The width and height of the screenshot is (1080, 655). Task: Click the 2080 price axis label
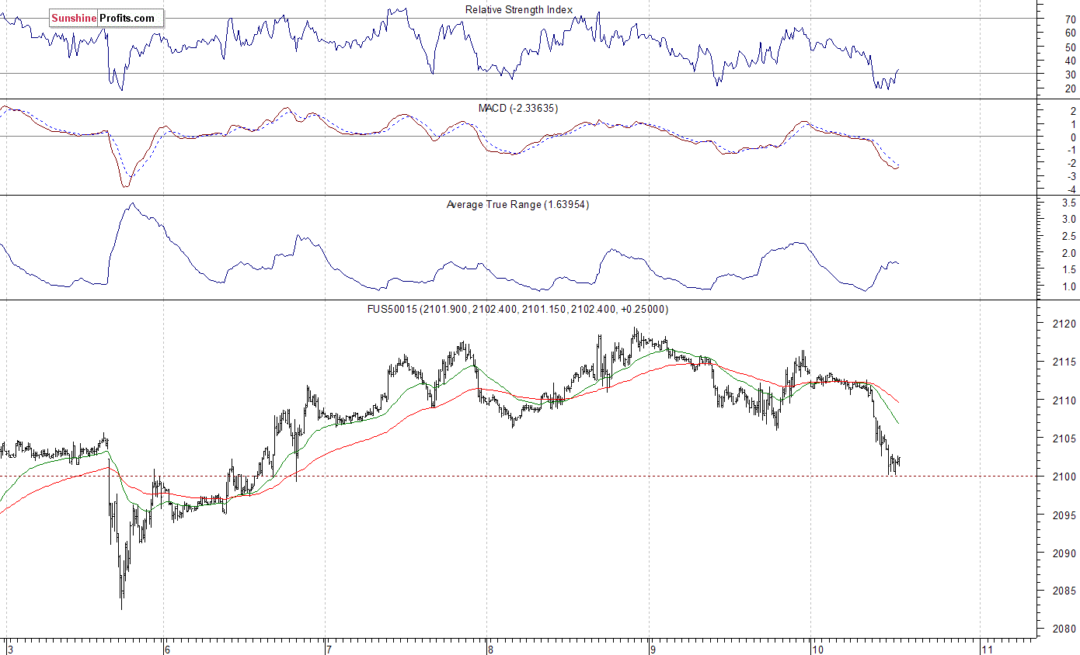pos(1064,629)
